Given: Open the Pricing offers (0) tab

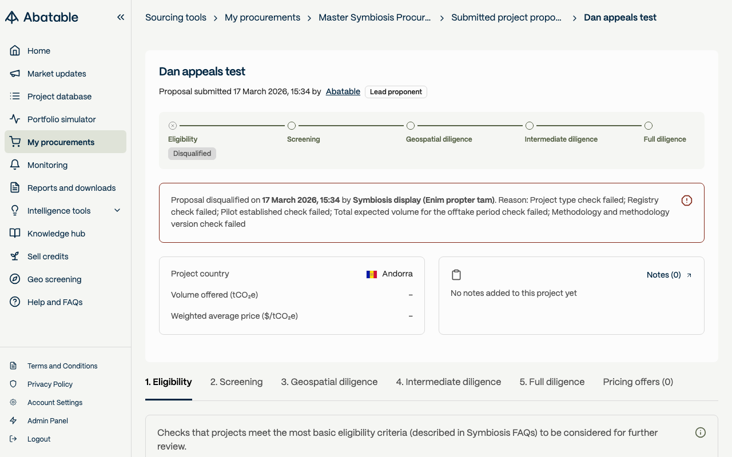Looking at the screenshot, I should coord(638,382).
